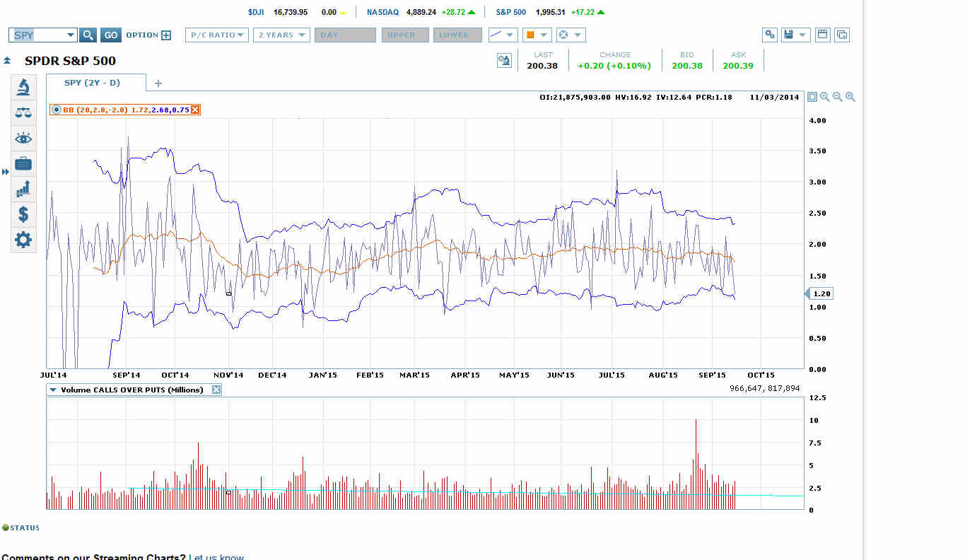
Task: Click the bar chart with arrow sidebar icon
Action: point(23,189)
